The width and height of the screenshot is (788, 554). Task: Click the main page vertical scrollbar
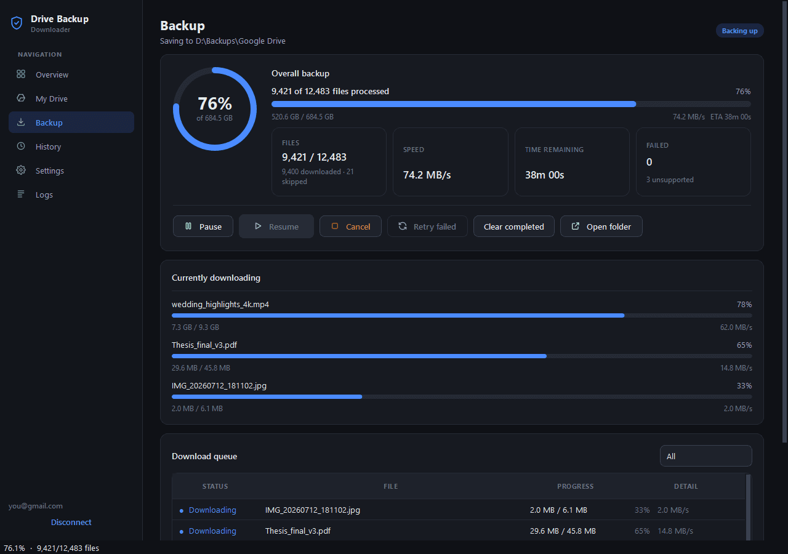[784, 222]
